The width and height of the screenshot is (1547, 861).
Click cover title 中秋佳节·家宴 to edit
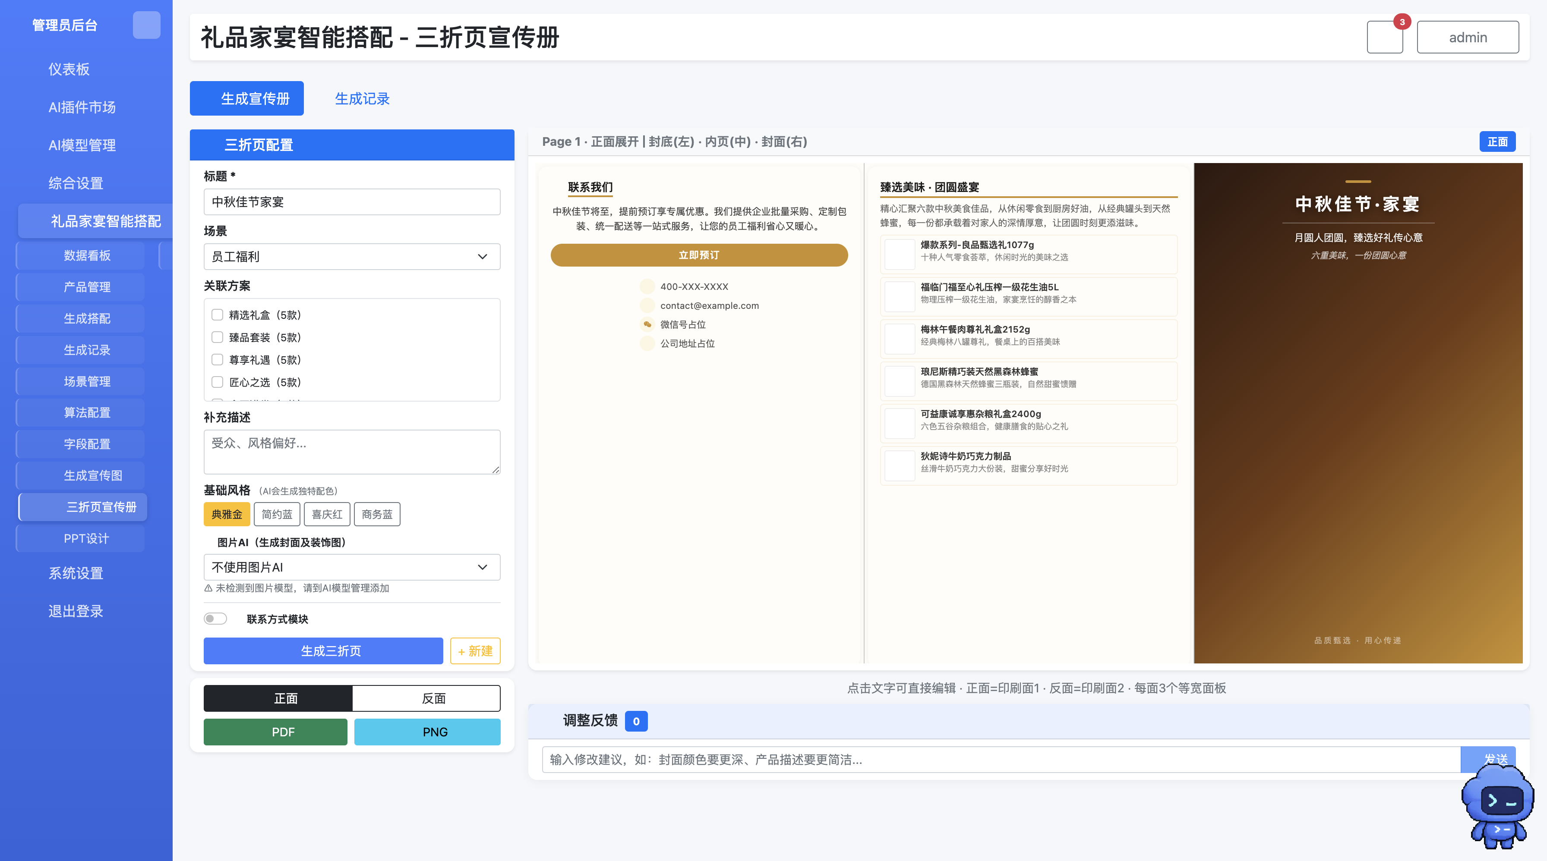click(x=1358, y=204)
